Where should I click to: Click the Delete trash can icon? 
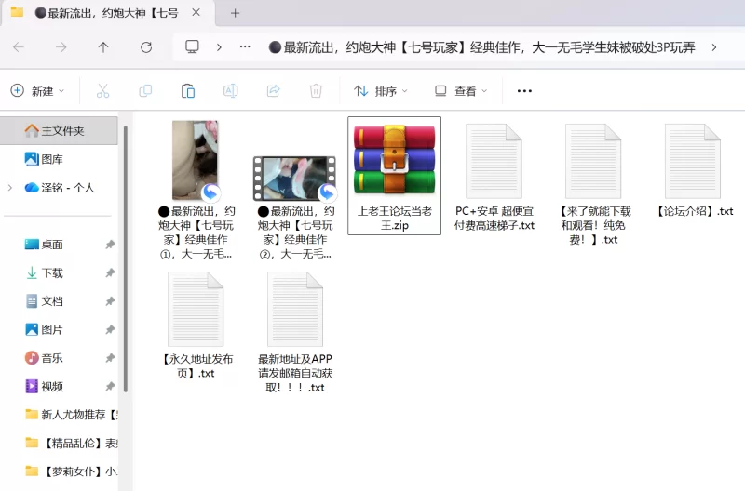[x=316, y=91]
